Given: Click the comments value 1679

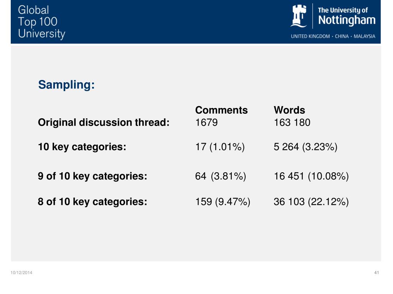Looking at the screenshot, I should tap(206, 122).
